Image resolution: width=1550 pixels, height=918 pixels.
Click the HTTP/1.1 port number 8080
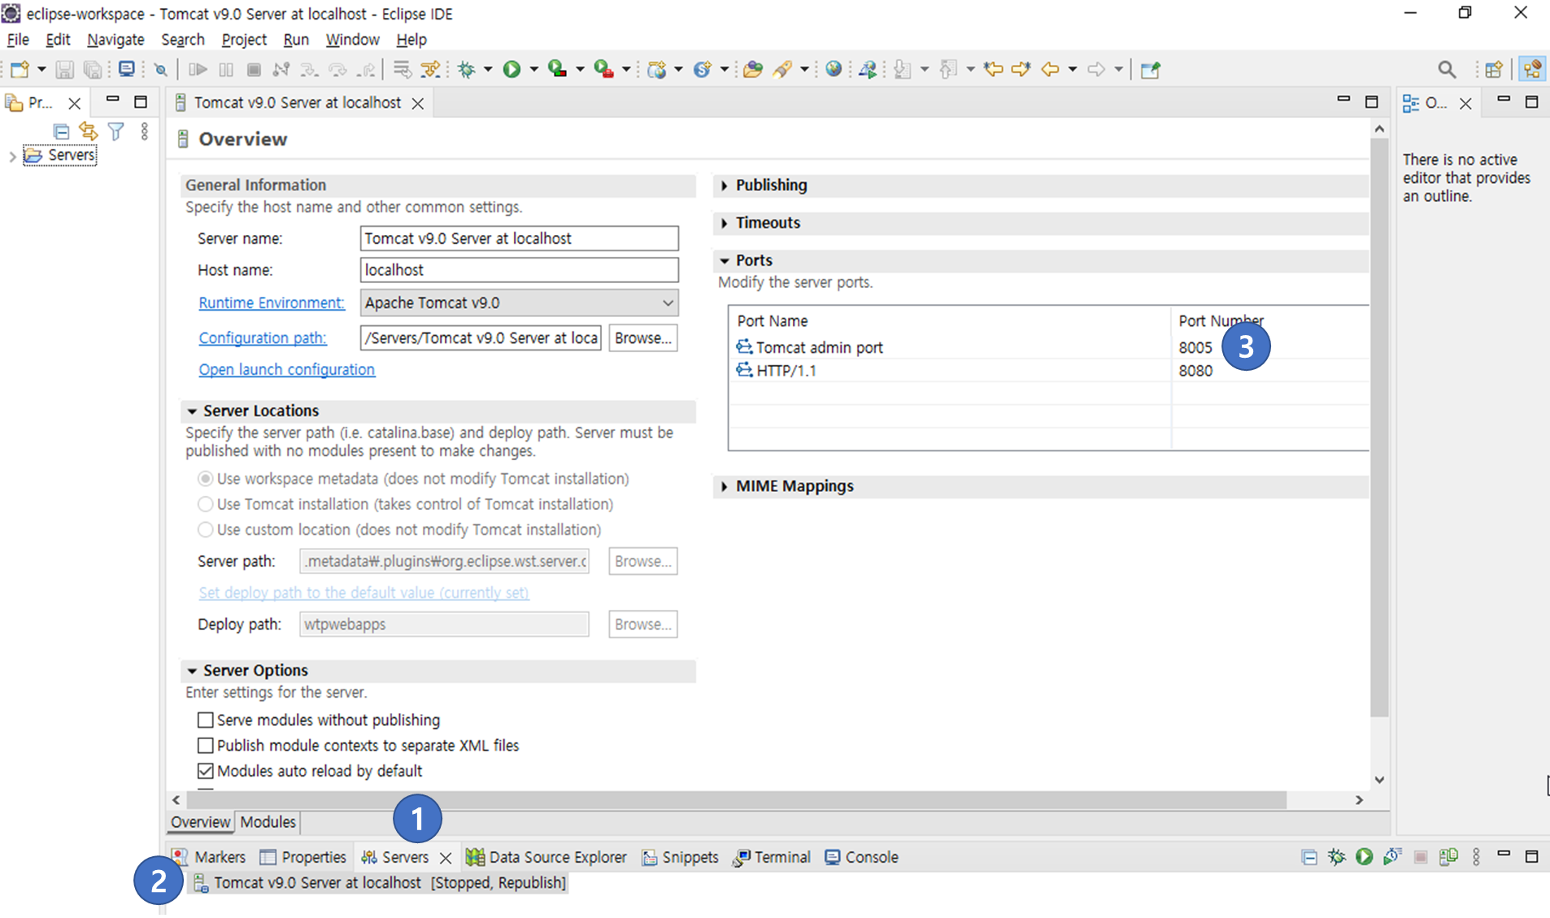tap(1195, 371)
